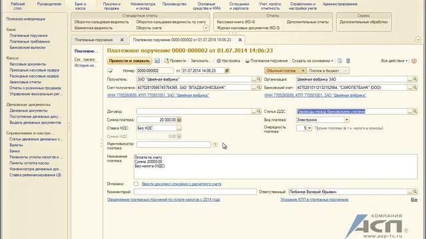This screenshot has height=239, width=426.
Task: Open Указание КПП в платежных поручениях link
Action: pyautogui.click(x=314, y=199)
